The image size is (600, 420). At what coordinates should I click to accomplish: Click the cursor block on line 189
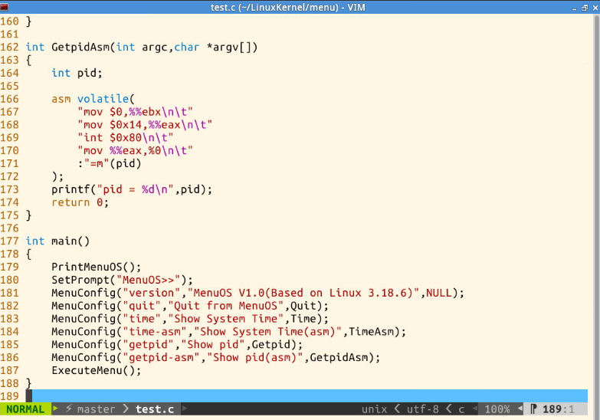coord(29,396)
